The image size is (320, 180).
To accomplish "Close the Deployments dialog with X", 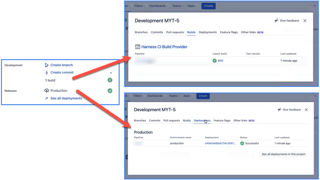I will coord(306,110).
